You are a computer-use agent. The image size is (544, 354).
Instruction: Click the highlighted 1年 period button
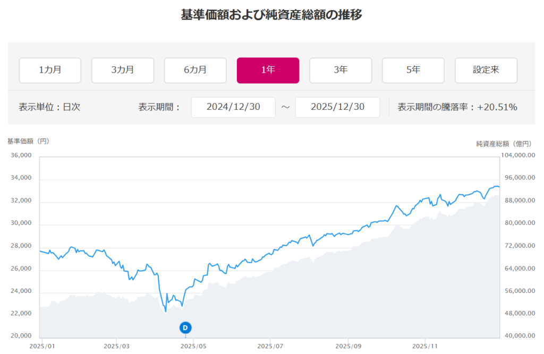tap(268, 70)
